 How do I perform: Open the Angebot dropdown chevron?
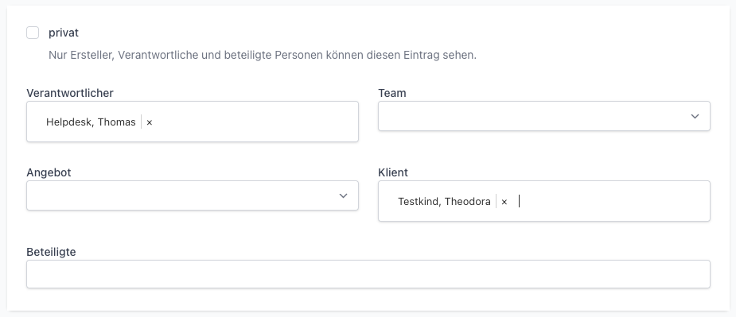tap(343, 195)
